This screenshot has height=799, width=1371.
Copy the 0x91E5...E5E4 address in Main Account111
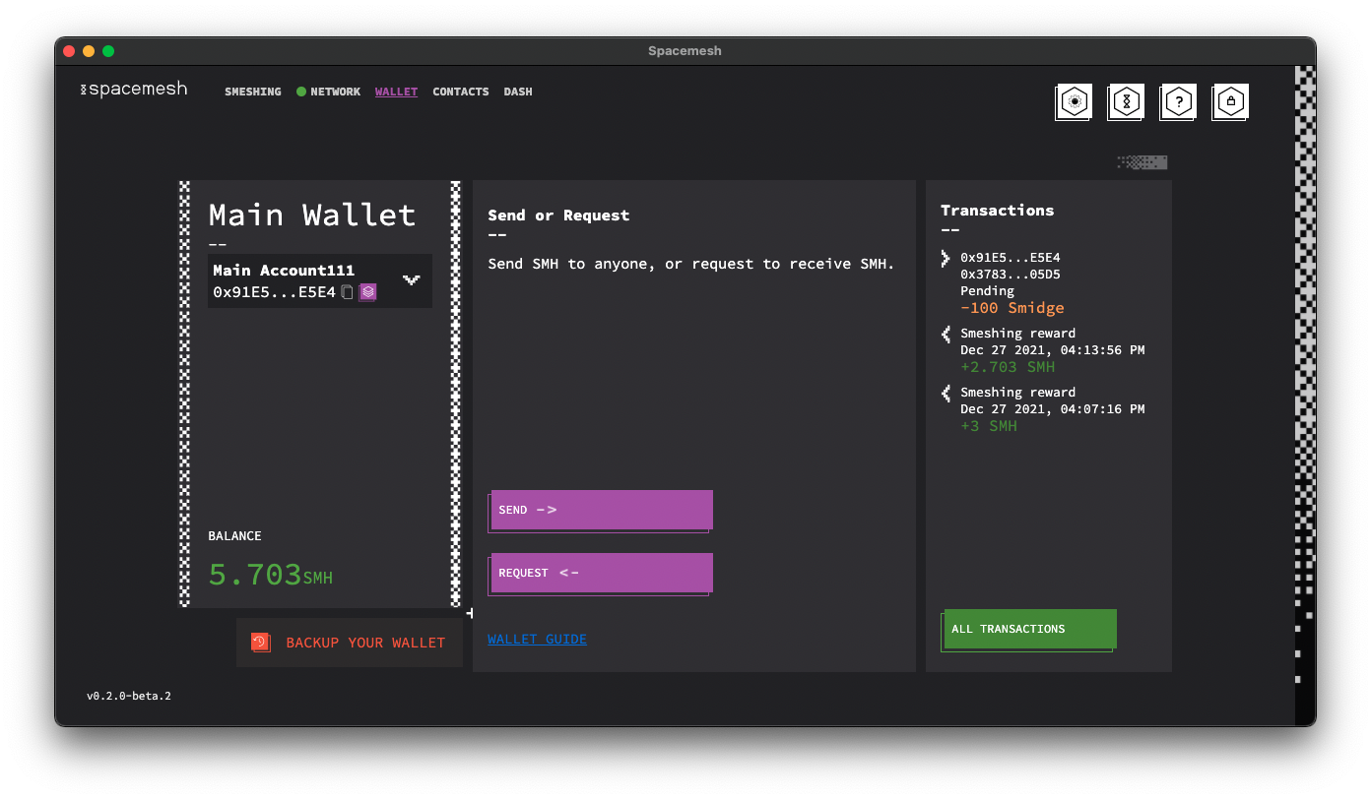(347, 292)
